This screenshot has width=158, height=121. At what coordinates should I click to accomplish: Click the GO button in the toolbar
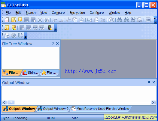(148, 20)
